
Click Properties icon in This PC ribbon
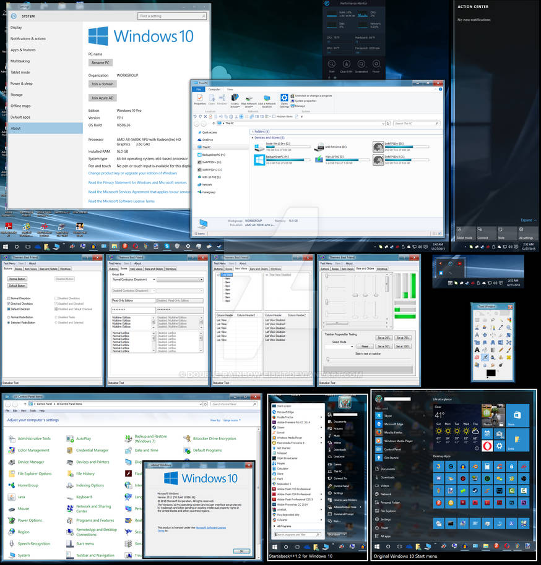(x=199, y=99)
